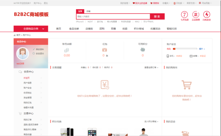The image size is (221, 136).
Task: Click the 未绑定 phone status link
Action: pos(179,56)
